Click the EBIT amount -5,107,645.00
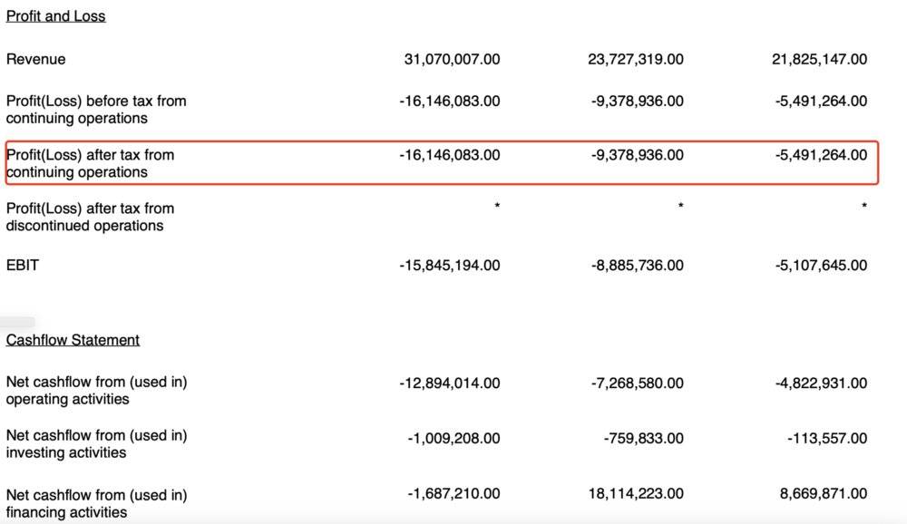 821,266
